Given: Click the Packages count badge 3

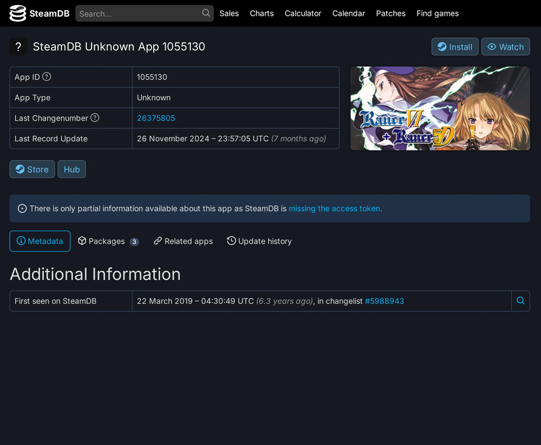Looking at the screenshot, I should (x=134, y=242).
